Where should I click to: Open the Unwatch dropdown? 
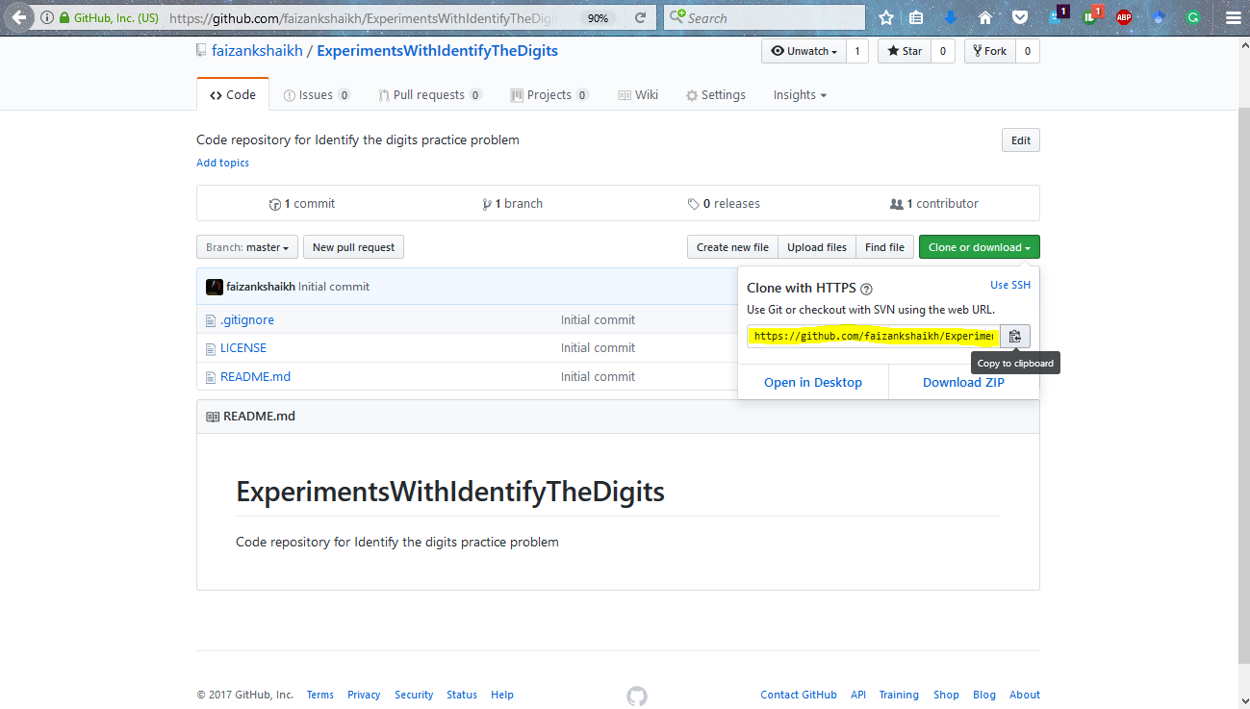point(804,51)
